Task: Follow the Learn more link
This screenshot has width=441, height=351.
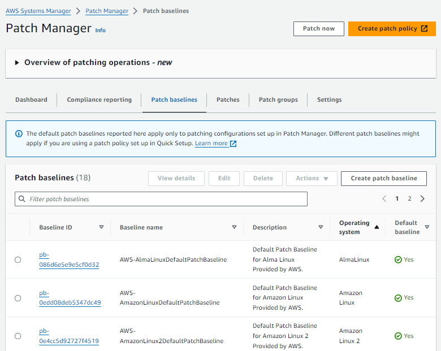Action: [x=211, y=143]
